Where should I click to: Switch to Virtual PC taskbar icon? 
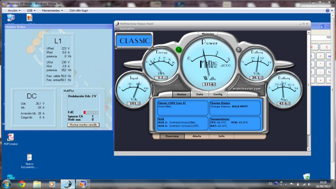(83, 184)
